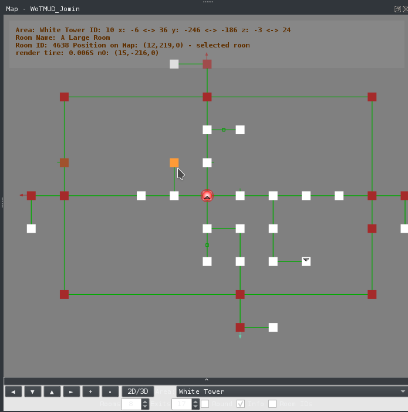Click the door marker on the vertical path below the player
The height and width of the screenshot is (412, 408).
207,245
